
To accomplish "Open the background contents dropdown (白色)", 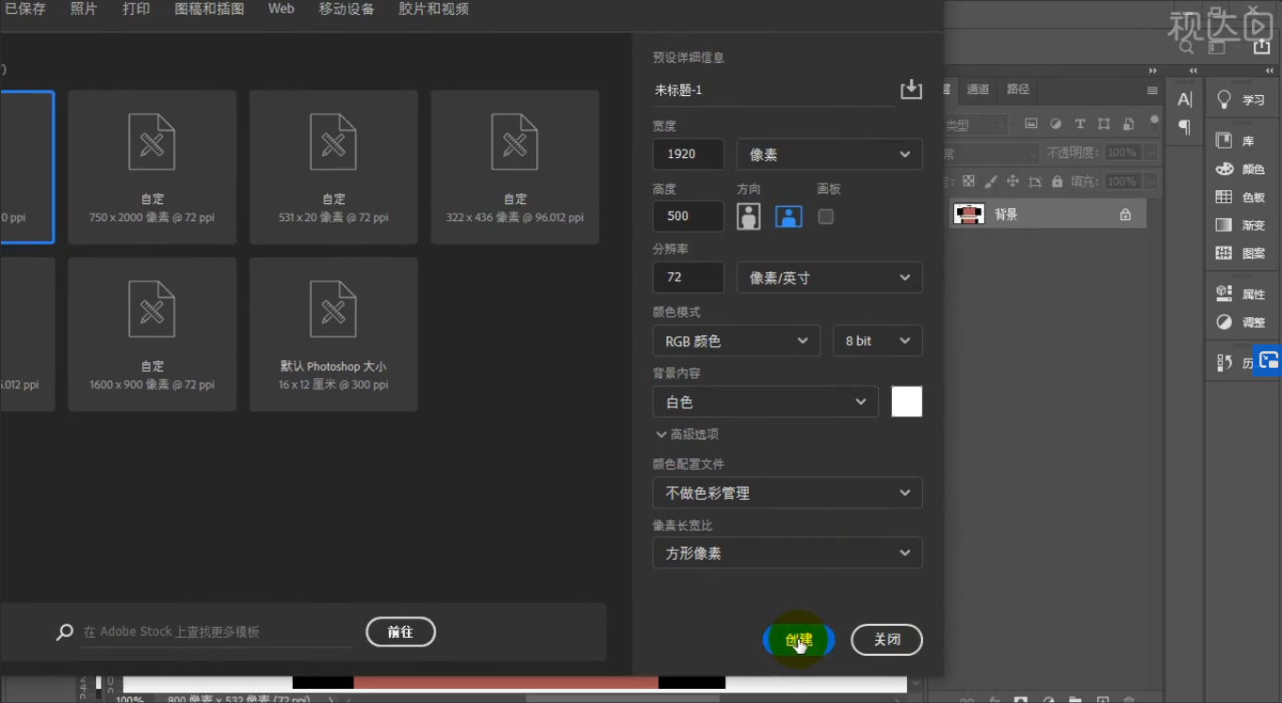I will 765,402.
